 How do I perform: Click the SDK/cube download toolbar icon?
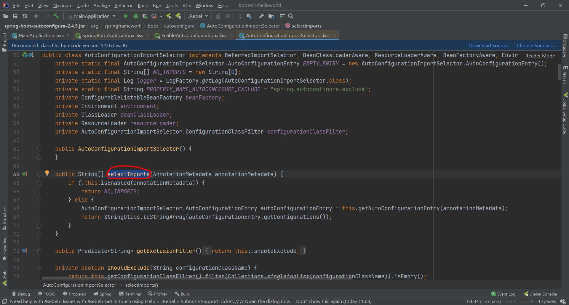click(x=249, y=16)
